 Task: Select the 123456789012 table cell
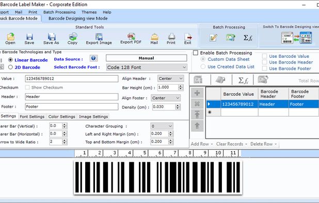240,104
